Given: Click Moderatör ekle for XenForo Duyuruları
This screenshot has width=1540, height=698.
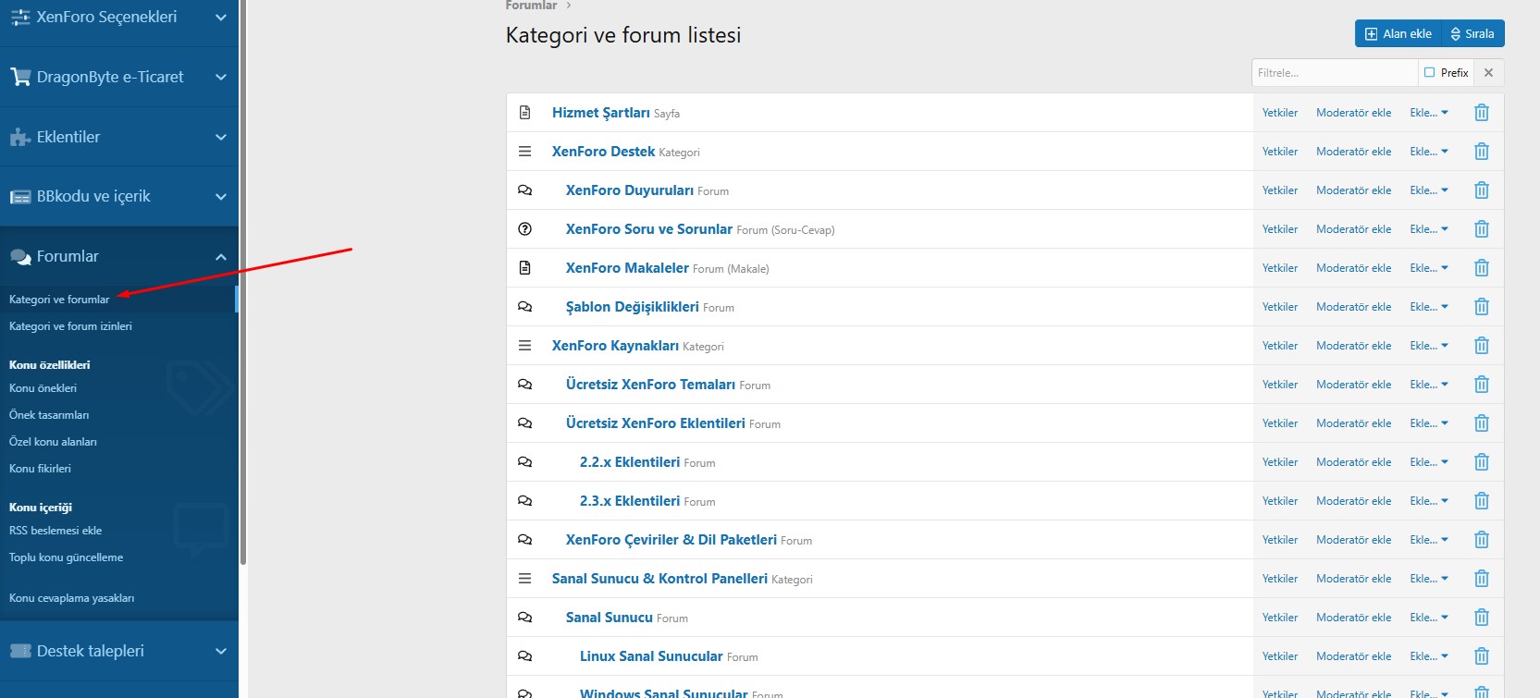Looking at the screenshot, I should click(x=1353, y=190).
